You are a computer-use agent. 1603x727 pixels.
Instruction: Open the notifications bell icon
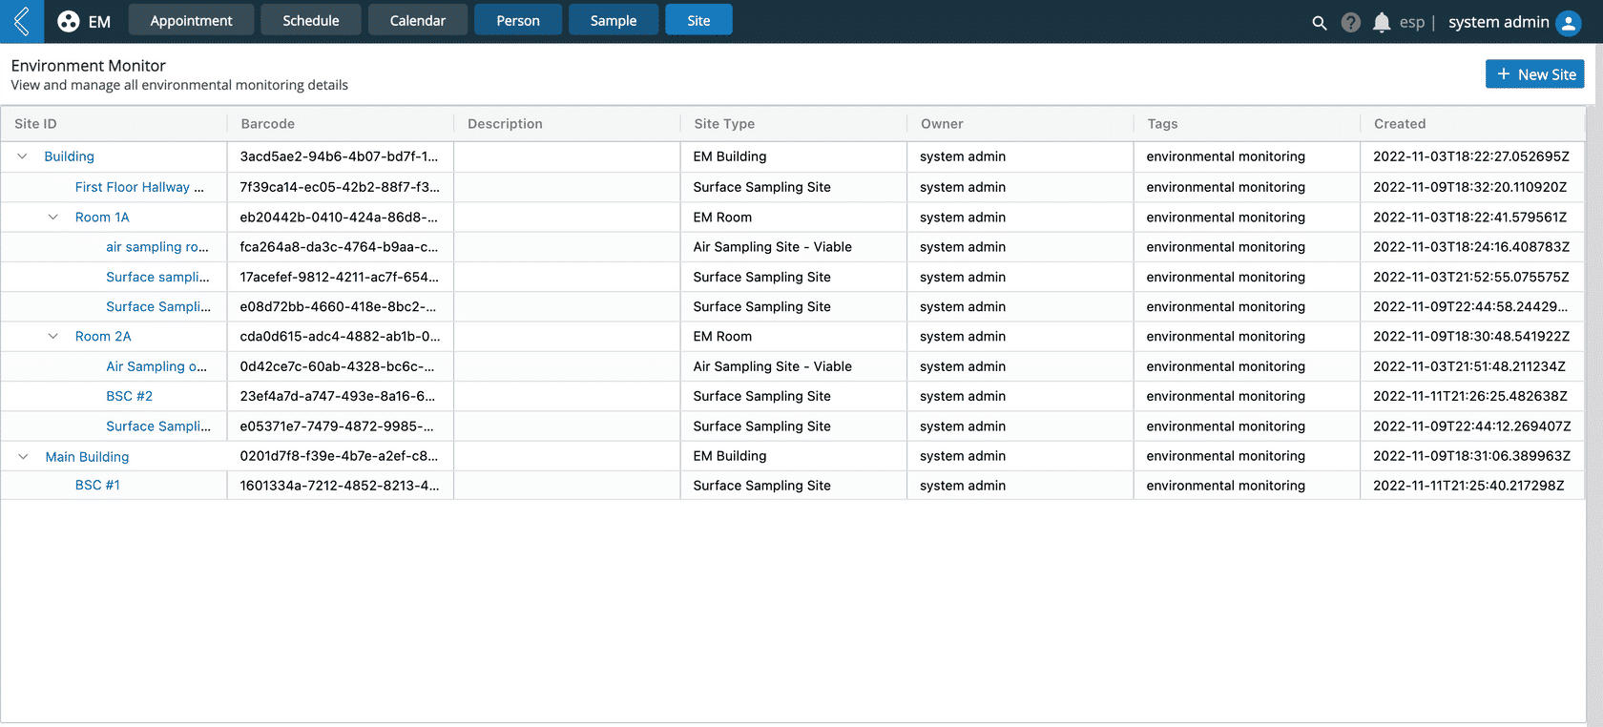tap(1381, 22)
